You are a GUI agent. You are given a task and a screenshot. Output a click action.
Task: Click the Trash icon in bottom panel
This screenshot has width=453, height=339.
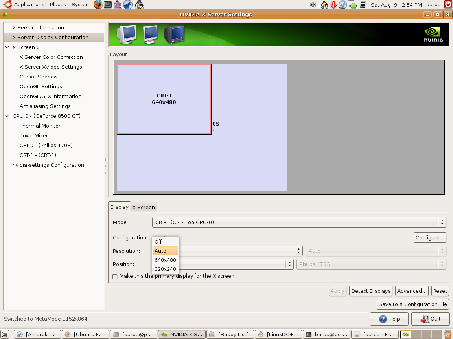[x=447, y=334]
